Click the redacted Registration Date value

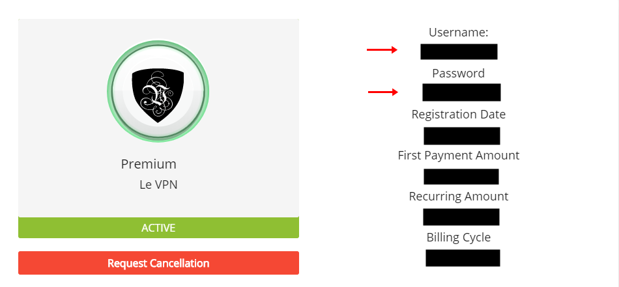coord(462,136)
